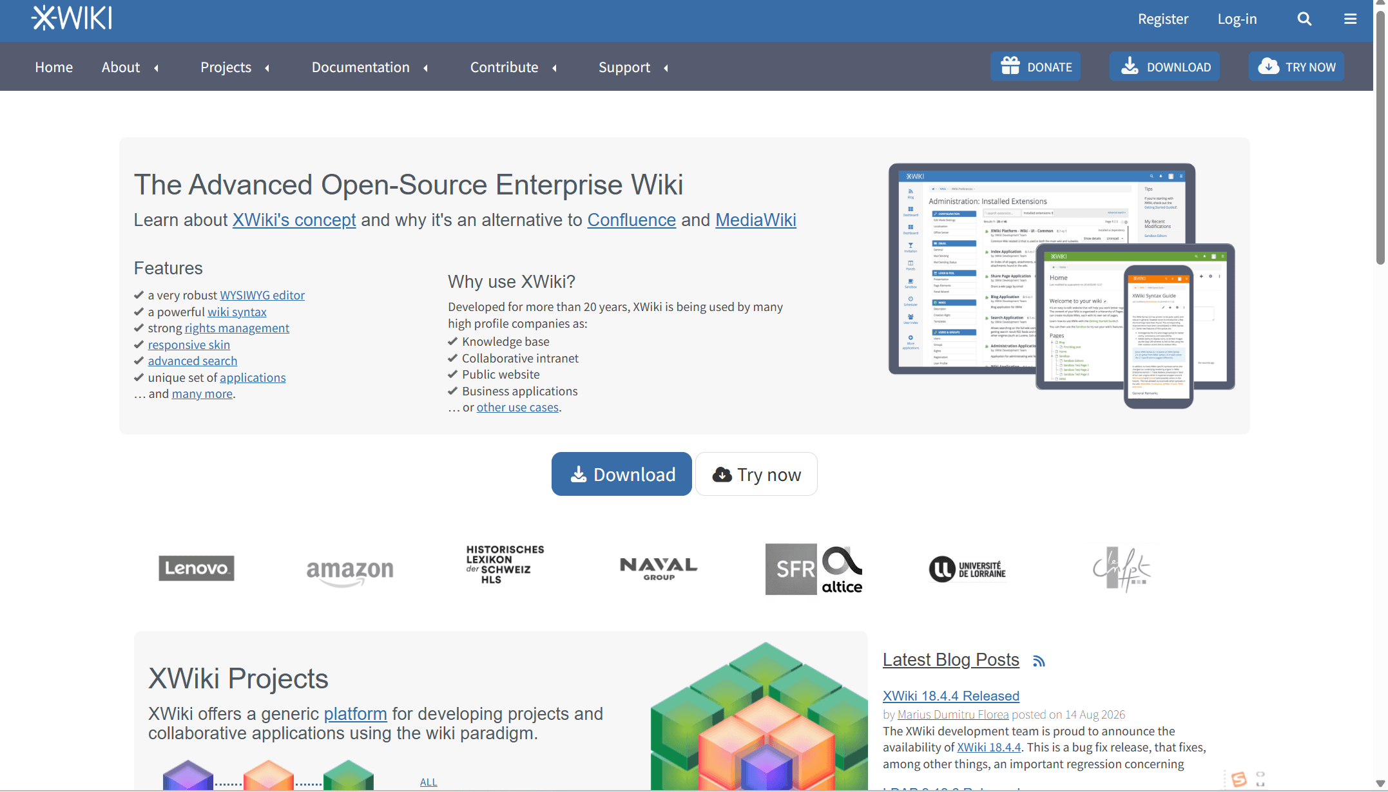This screenshot has width=1388, height=792.
Task: Open the hamburger drawer menu icon
Action: pyautogui.click(x=1351, y=19)
